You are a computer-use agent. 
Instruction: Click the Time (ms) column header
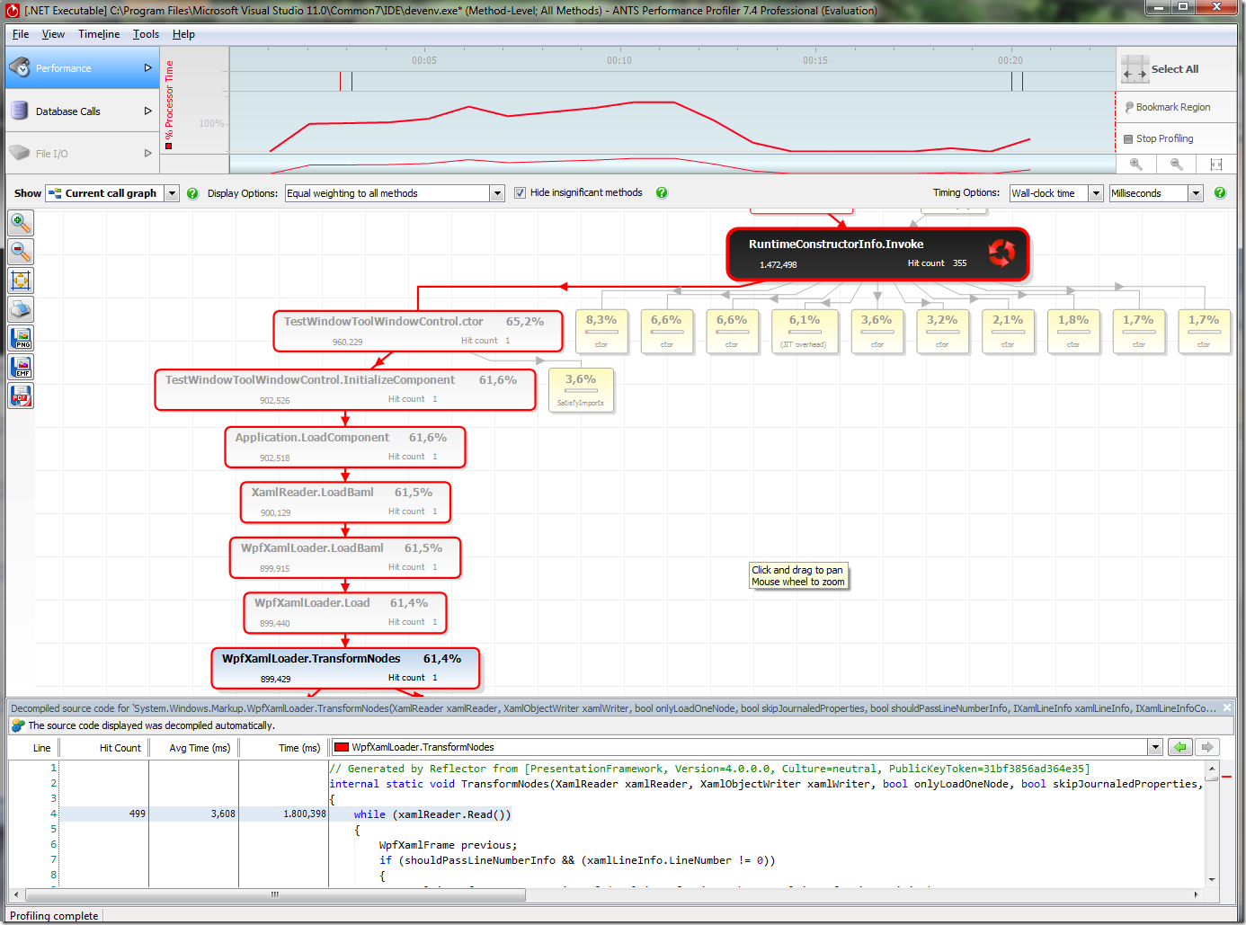(299, 748)
